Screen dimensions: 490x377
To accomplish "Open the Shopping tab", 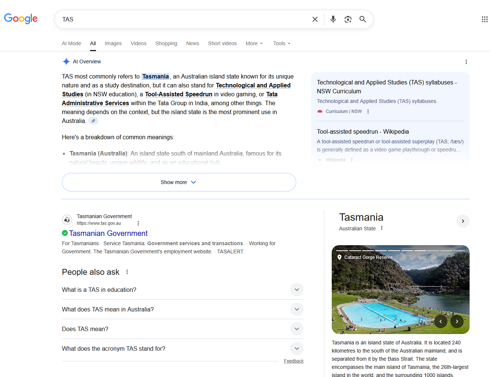I will click(166, 43).
